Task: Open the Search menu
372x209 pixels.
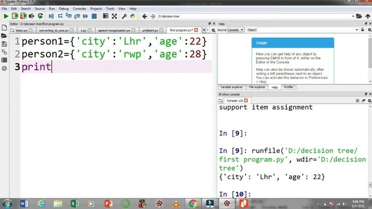Action: (x=26, y=9)
